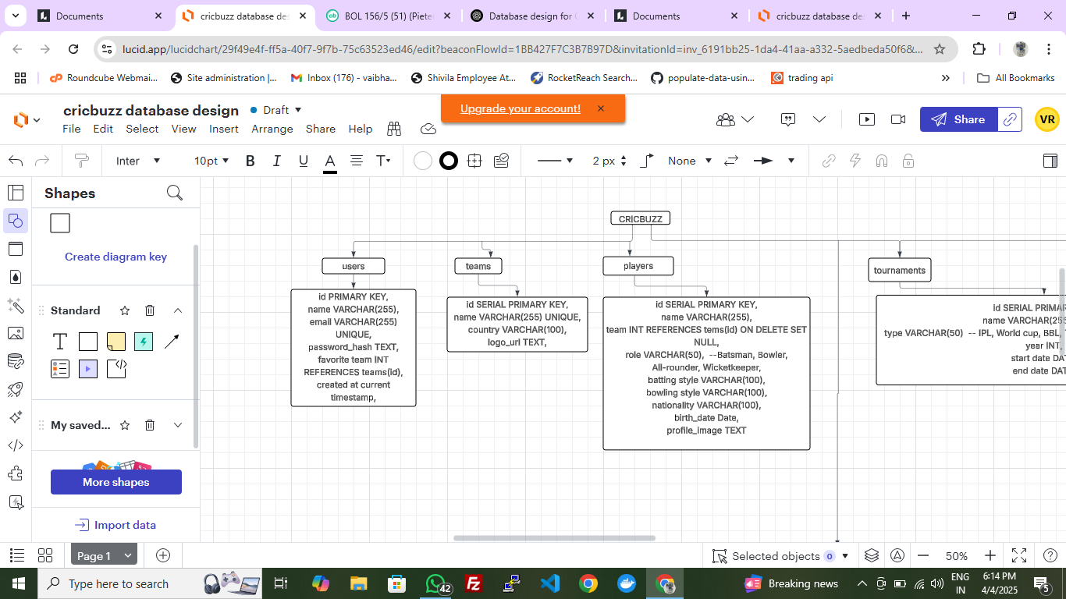Click the Create diagram key link
Screen dimensions: 1066x599
pos(115,257)
